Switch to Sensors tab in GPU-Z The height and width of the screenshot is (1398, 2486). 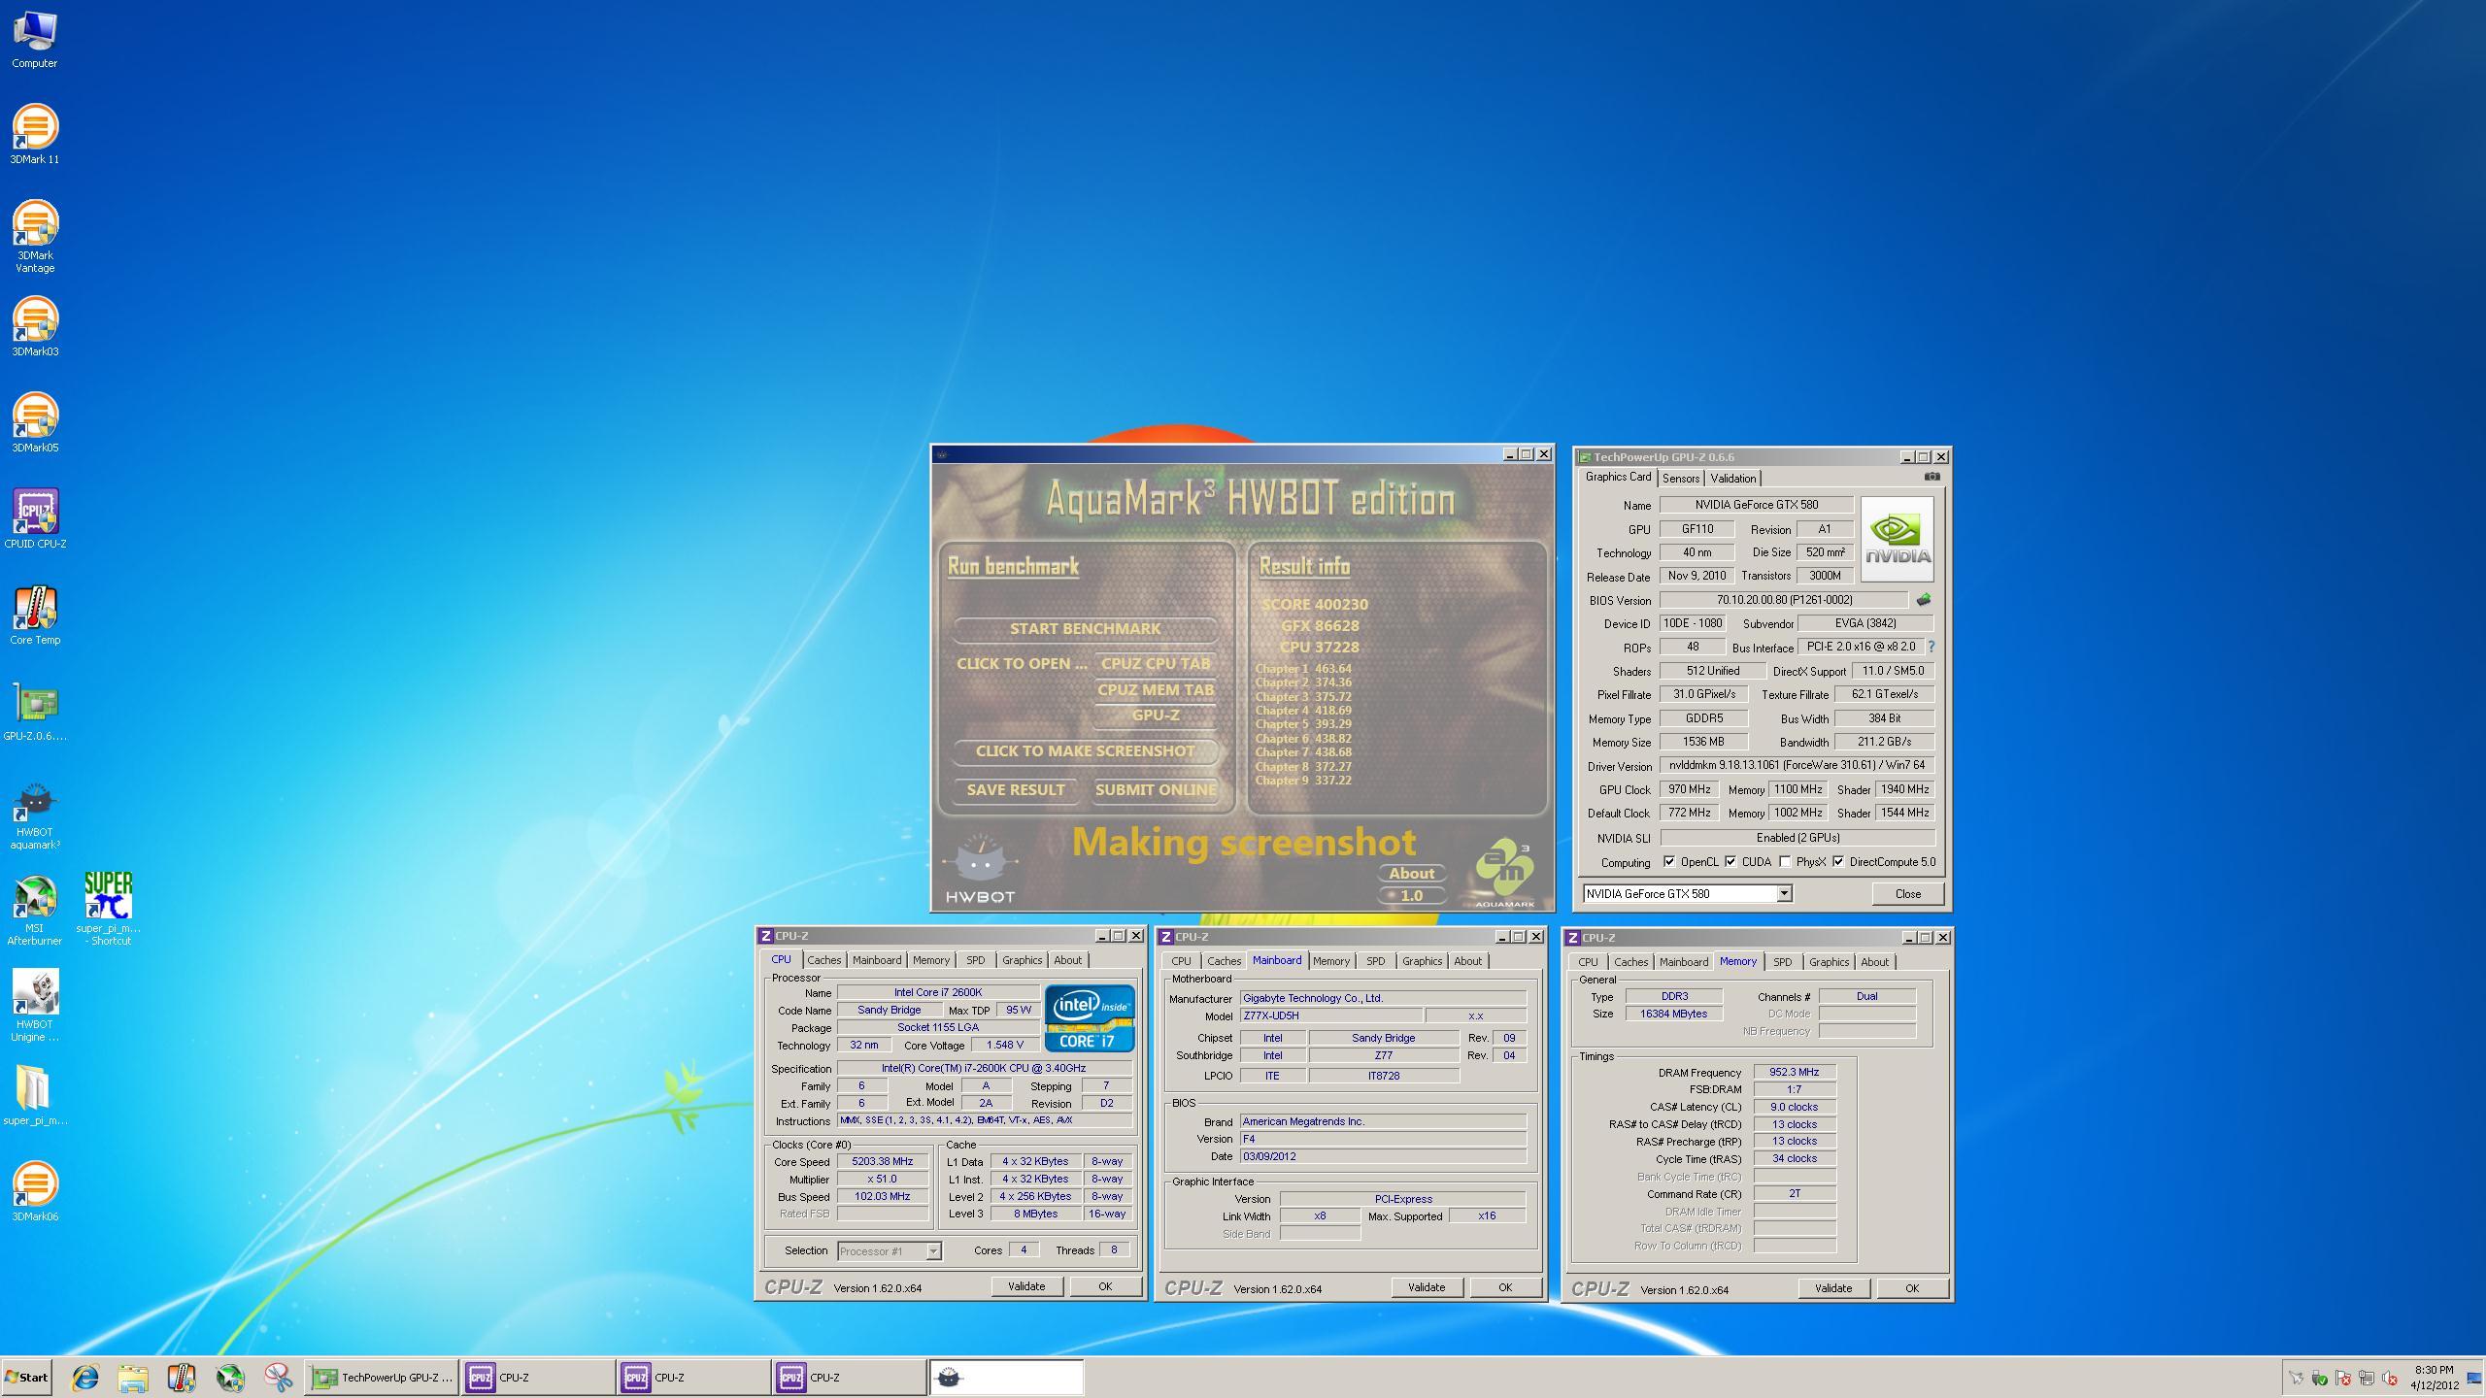1680,479
